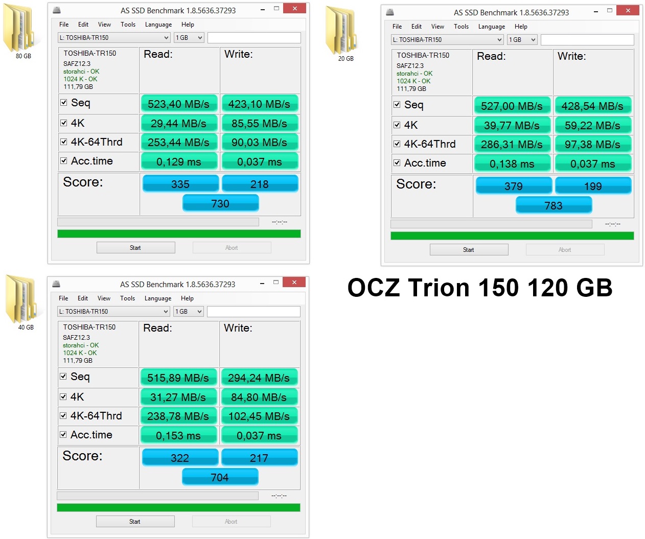Screen dimensions: 645x539
Task: Disable the 4K-64Thrd test in the top-left window
Action: (x=64, y=142)
